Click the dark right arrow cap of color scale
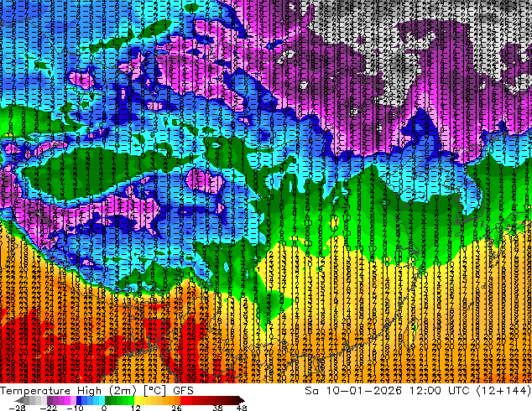 click(241, 400)
